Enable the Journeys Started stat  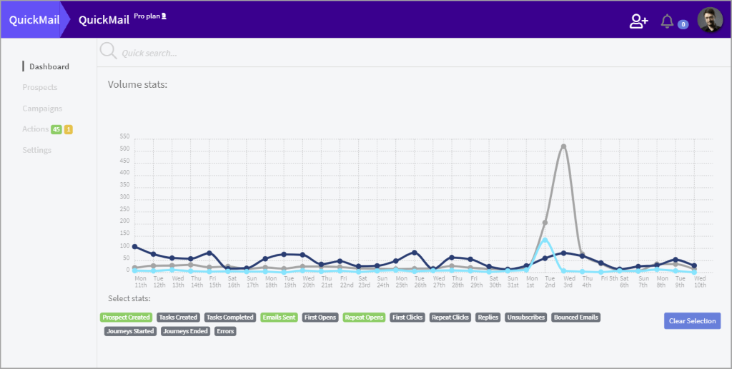click(x=130, y=331)
